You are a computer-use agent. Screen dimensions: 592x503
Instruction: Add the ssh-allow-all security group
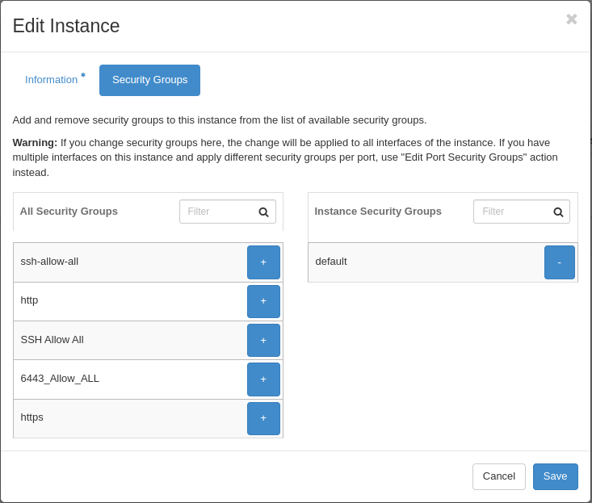[263, 262]
